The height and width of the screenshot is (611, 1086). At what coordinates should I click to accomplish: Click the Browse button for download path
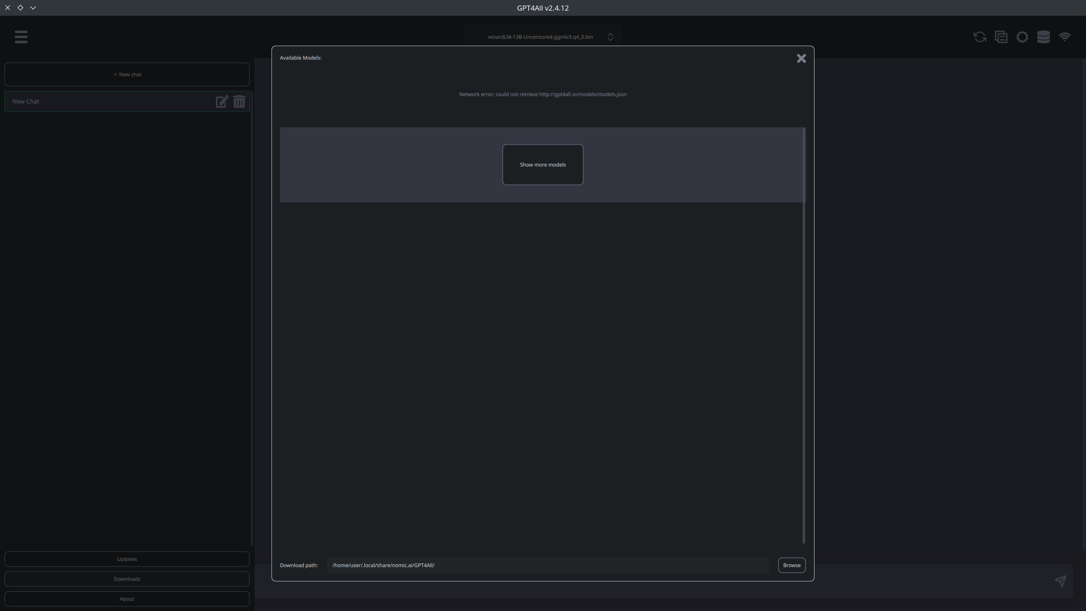[x=791, y=565]
